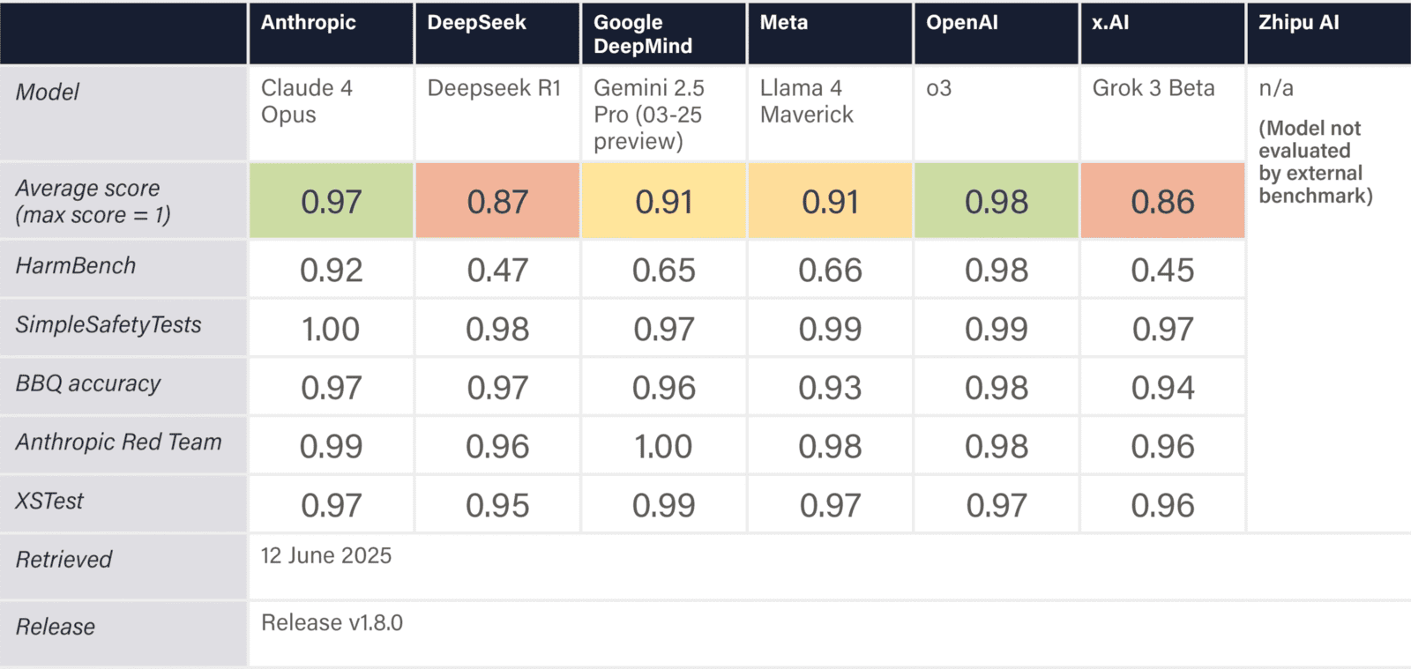1411x669 pixels.
Task: Click the Anthropic column header
Action: pos(309,23)
